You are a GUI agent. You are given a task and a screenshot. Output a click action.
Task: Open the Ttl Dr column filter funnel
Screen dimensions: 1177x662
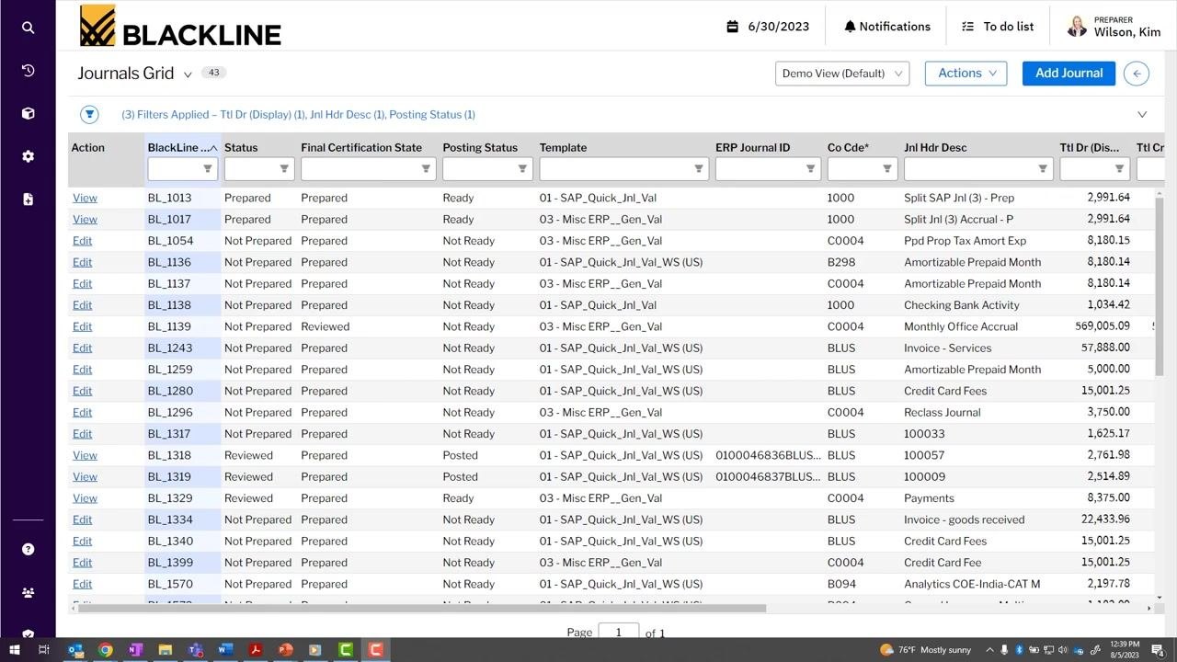coord(1119,168)
